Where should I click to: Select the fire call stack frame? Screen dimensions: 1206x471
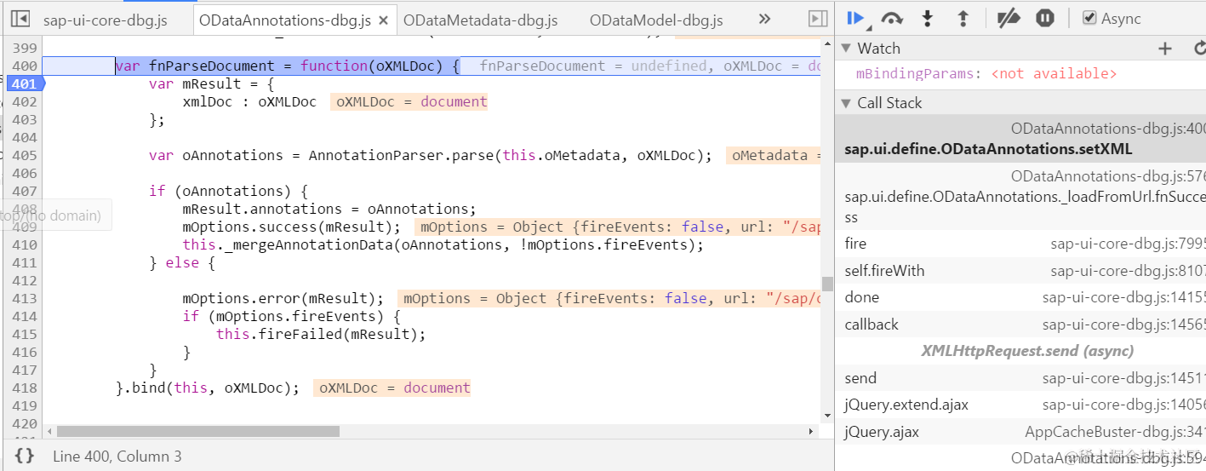coord(1020,244)
